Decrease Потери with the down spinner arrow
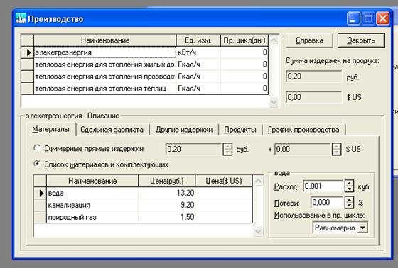Screen dimensions: 398x268 [x=349, y=206]
